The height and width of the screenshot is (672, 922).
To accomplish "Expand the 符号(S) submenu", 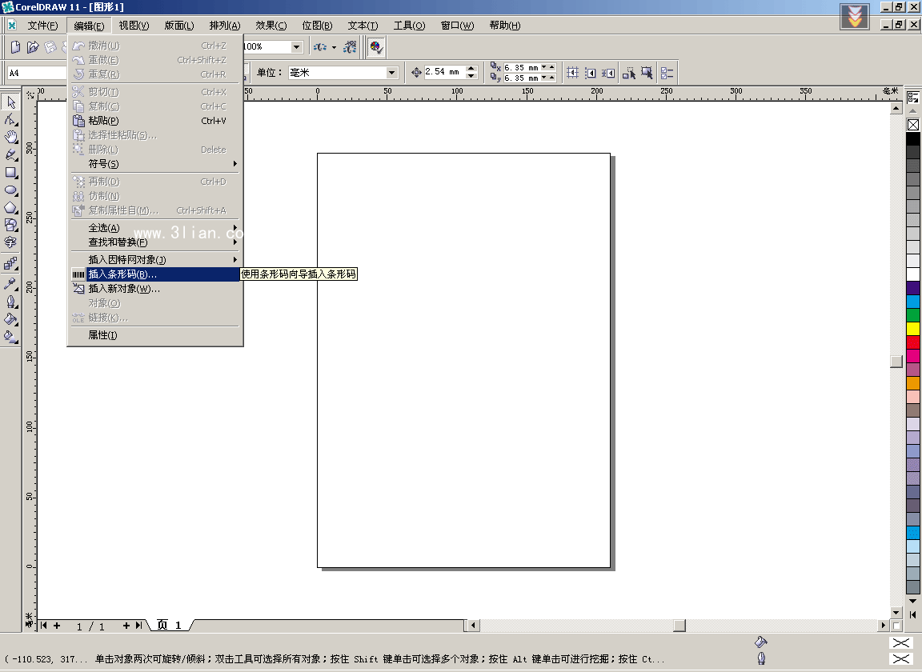I will pyautogui.click(x=154, y=164).
